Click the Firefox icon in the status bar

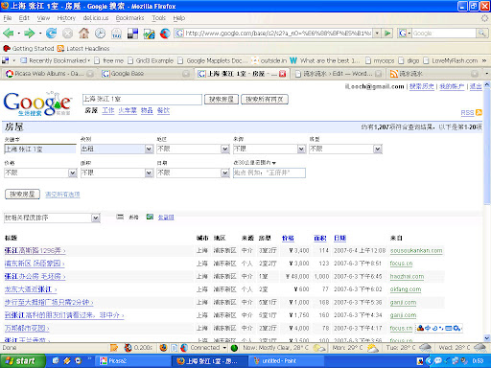click(163, 348)
